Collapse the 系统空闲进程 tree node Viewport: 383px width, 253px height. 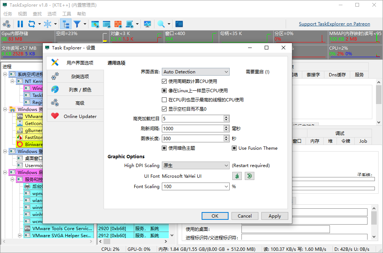click(5, 74)
